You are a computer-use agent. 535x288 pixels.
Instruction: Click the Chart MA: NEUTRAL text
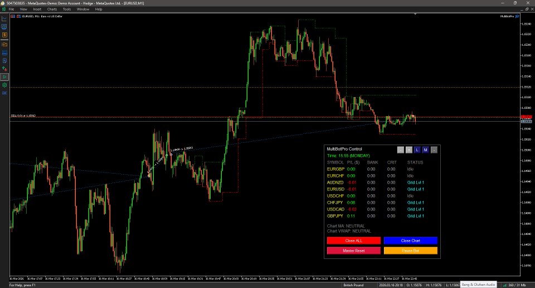click(346, 226)
